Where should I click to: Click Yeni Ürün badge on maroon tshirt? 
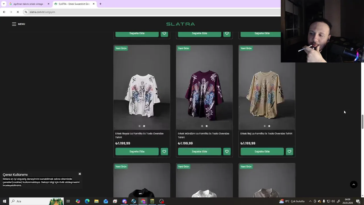coord(183,48)
